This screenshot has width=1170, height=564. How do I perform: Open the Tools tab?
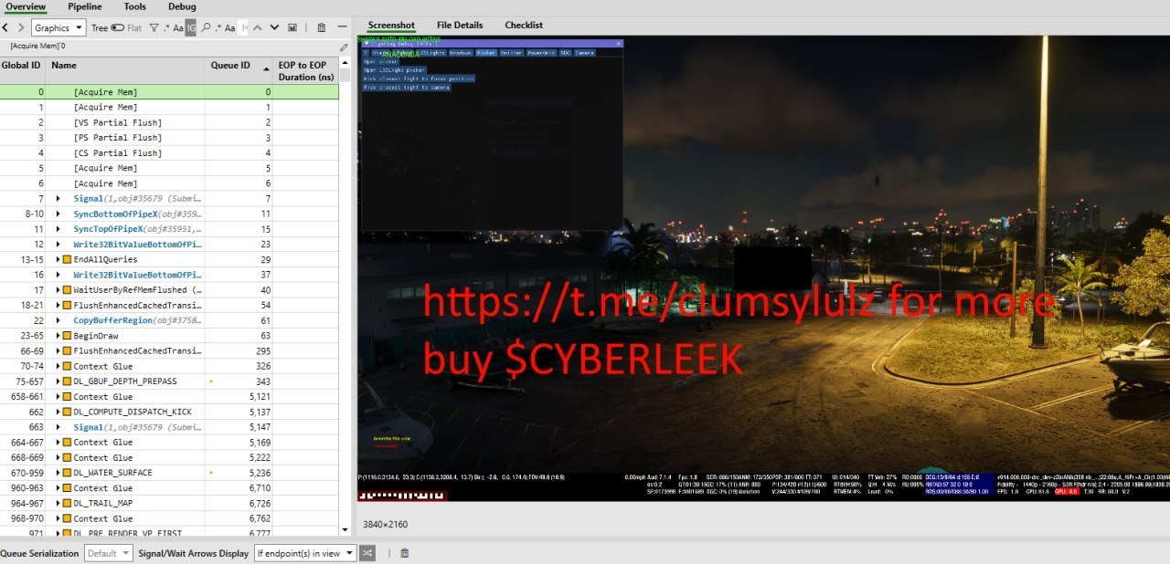click(134, 6)
